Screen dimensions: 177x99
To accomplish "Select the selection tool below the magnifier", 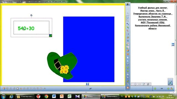I will click(x=128, y=21).
